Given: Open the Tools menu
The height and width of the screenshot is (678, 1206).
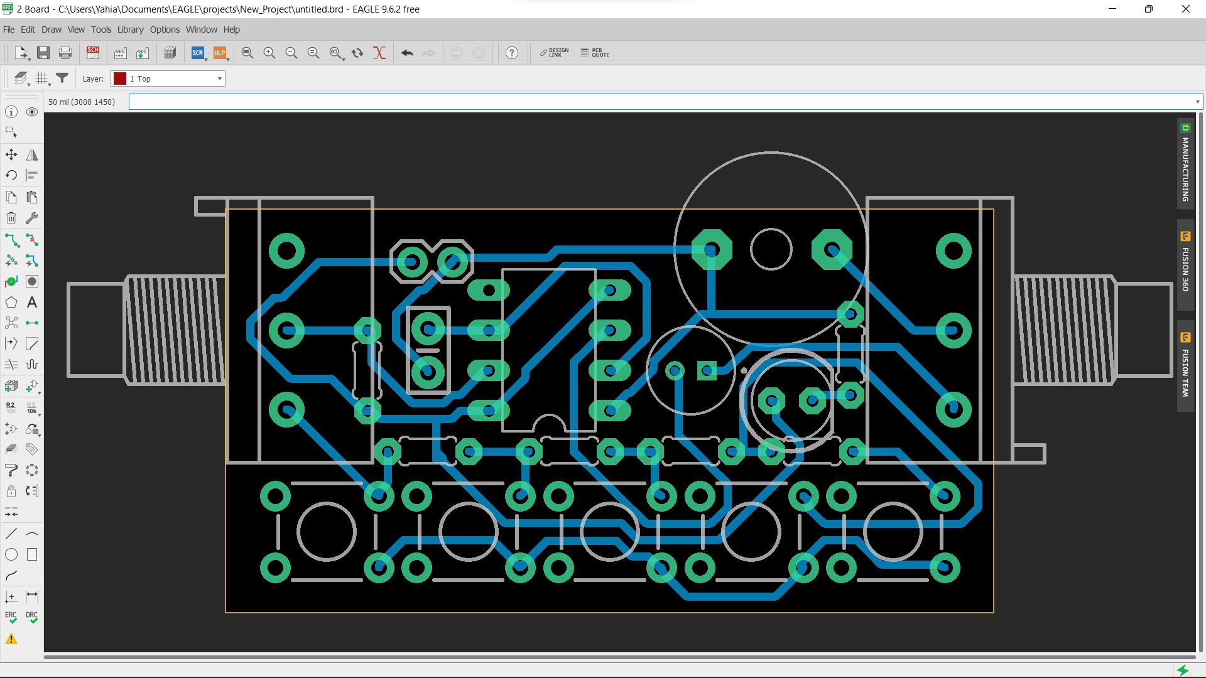Looking at the screenshot, I should click(x=100, y=30).
